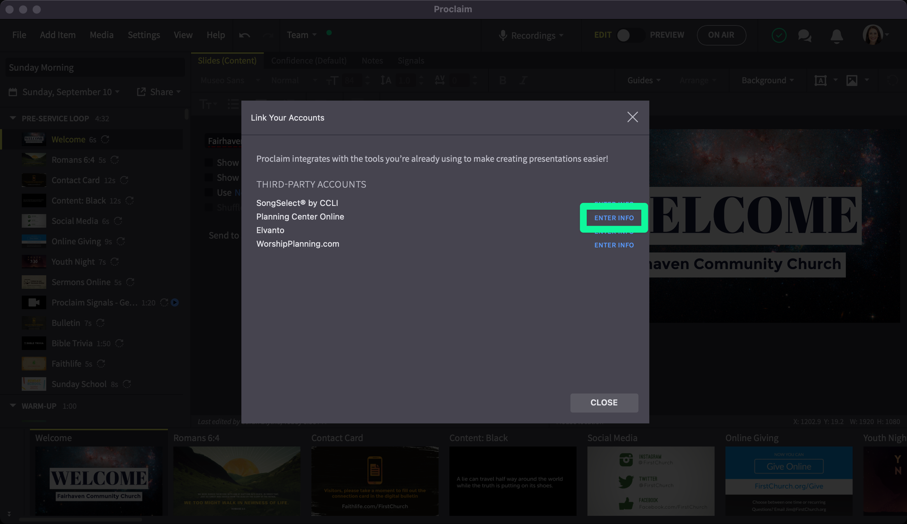
Task: Switch to the Confidence (Default) tab
Action: pos(309,60)
